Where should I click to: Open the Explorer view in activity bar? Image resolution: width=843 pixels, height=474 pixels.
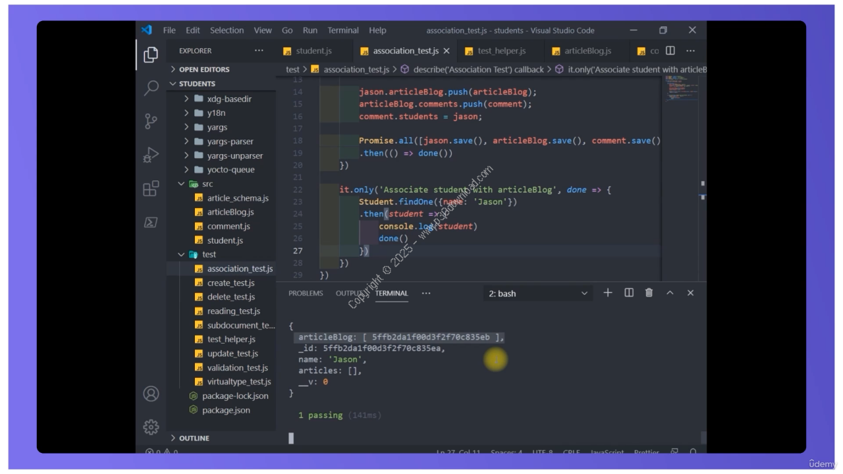(x=151, y=54)
